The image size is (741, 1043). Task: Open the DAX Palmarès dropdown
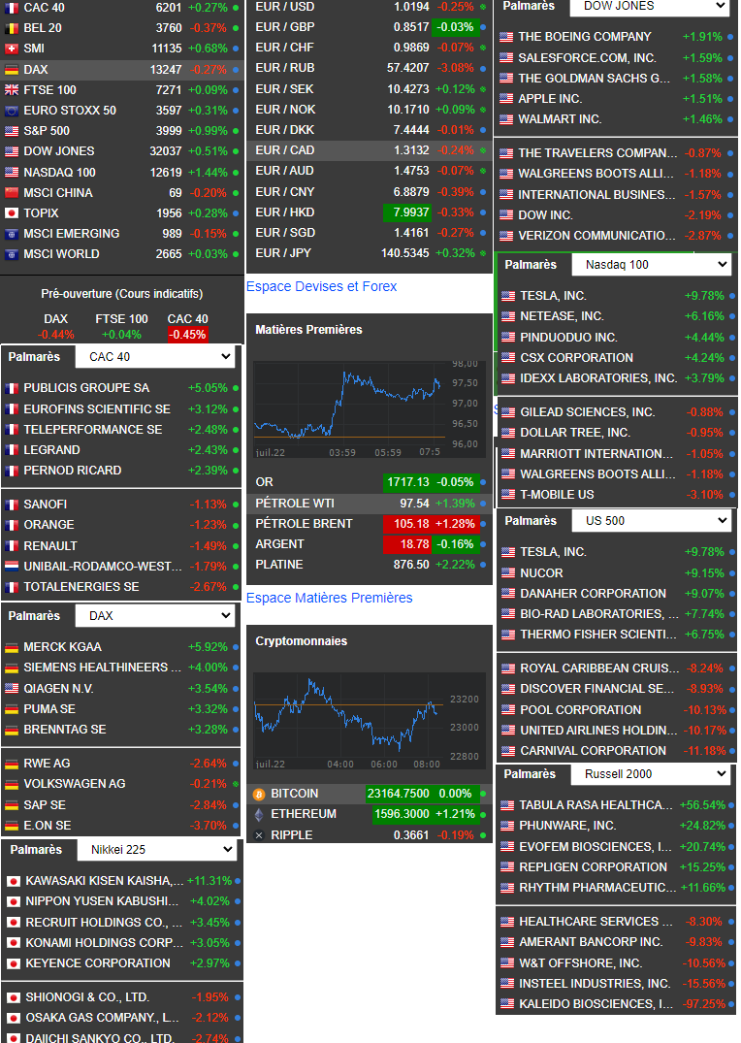[155, 616]
